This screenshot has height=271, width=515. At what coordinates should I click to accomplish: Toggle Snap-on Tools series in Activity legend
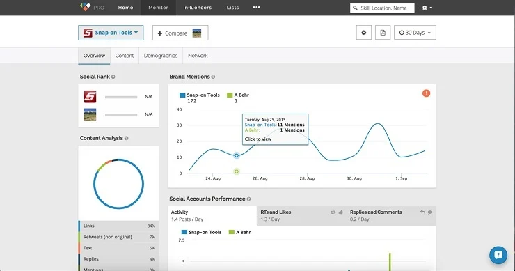(201, 232)
